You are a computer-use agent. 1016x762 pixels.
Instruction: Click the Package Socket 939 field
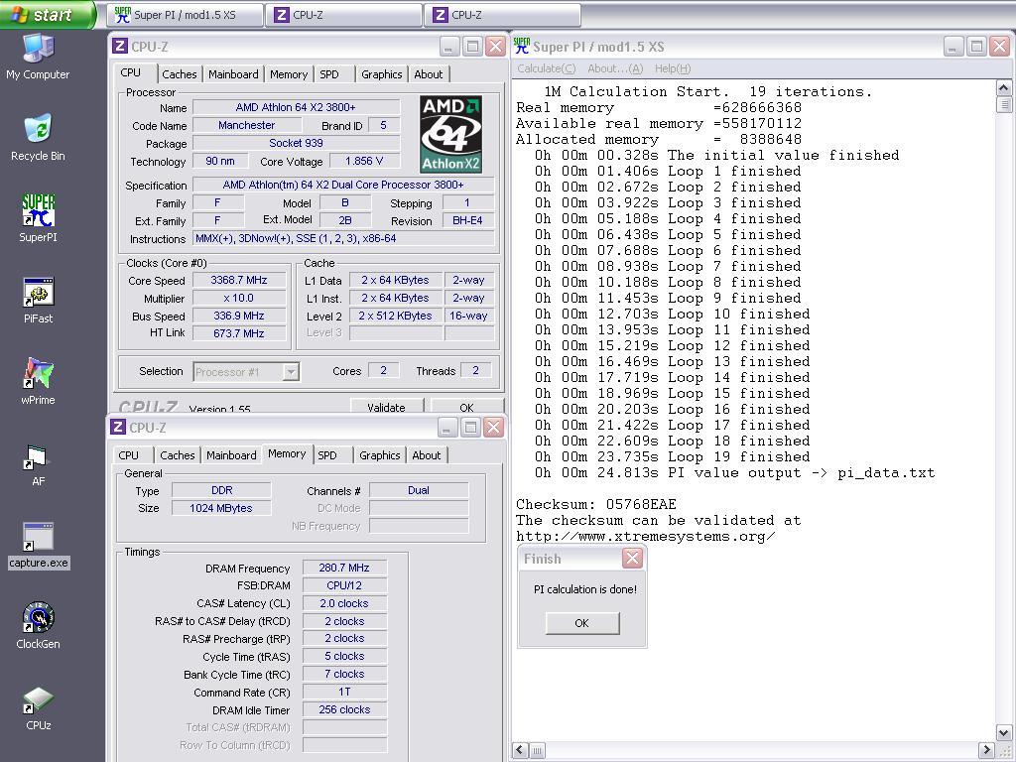click(x=296, y=143)
